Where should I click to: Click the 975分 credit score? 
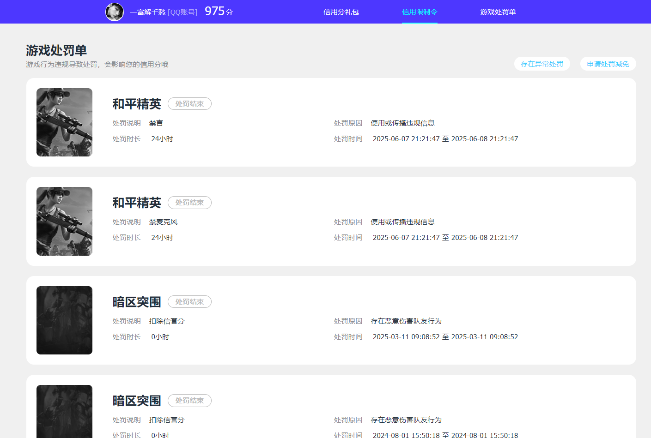click(219, 12)
